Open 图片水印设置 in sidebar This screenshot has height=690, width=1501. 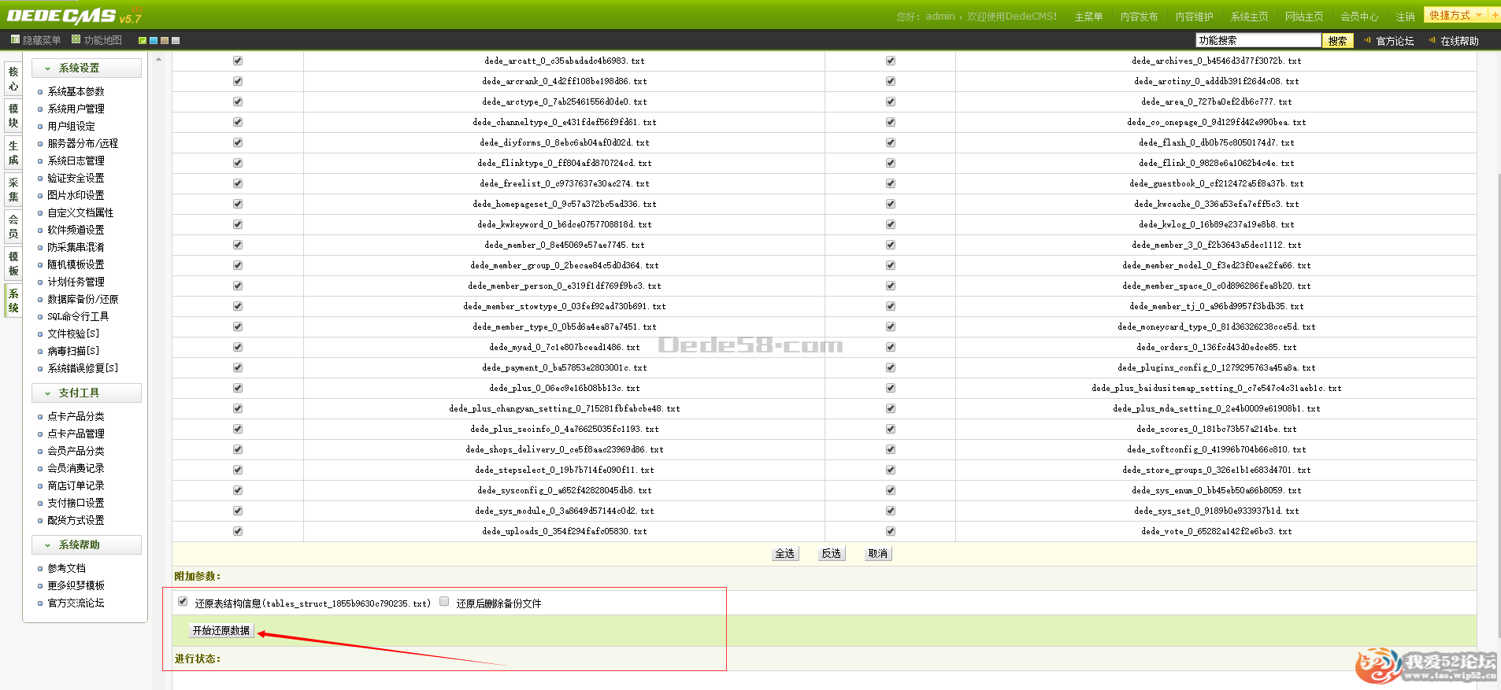coord(76,196)
